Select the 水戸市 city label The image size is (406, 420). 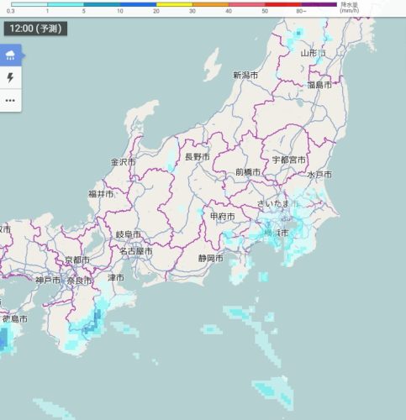coord(319,175)
